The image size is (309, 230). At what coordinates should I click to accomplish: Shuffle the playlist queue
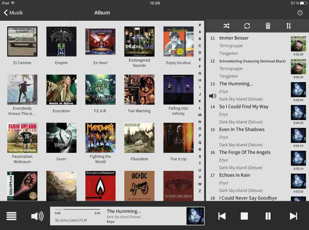pyautogui.click(x=226, y=26)
